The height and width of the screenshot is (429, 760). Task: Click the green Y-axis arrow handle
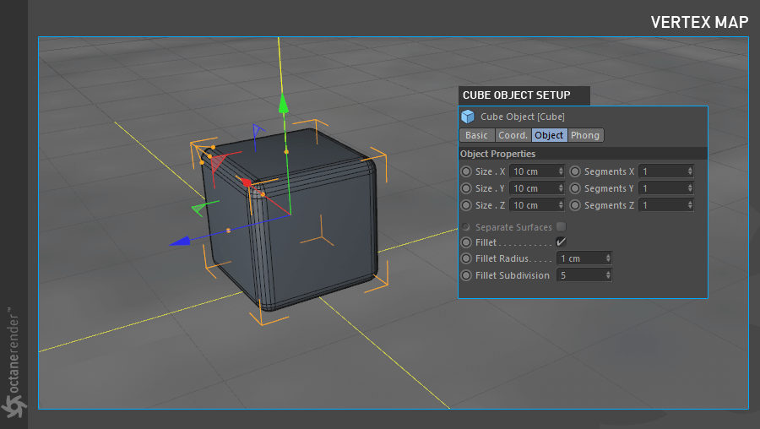[x=284, y=105]
